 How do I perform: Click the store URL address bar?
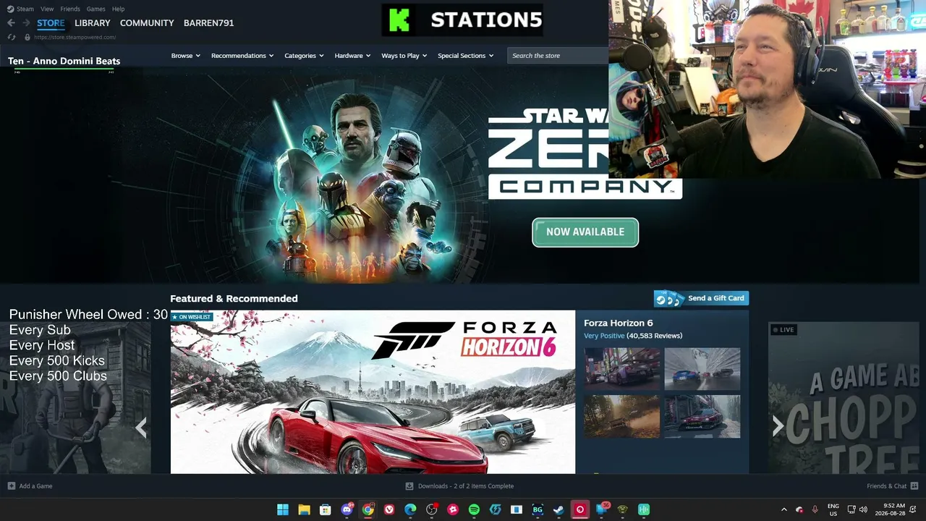pyautogui.click(x=75, y=37)
